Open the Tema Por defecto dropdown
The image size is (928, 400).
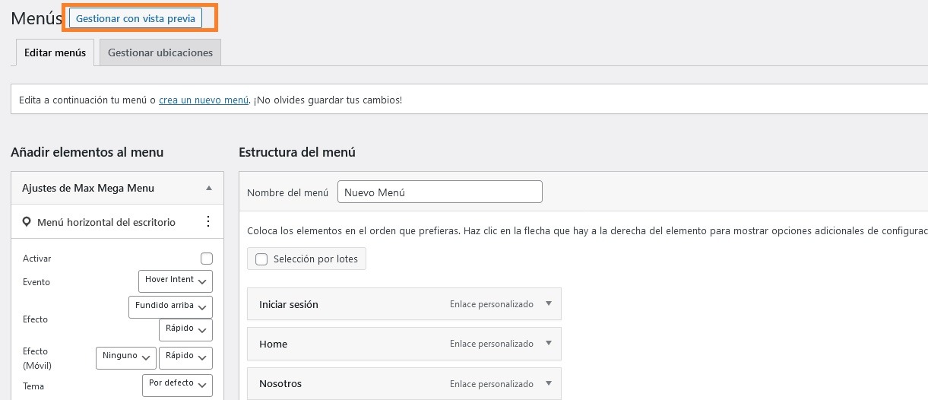[177, 385]
